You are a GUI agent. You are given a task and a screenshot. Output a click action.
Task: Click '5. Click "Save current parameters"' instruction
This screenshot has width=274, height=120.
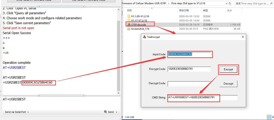click(x=27, y=23)
